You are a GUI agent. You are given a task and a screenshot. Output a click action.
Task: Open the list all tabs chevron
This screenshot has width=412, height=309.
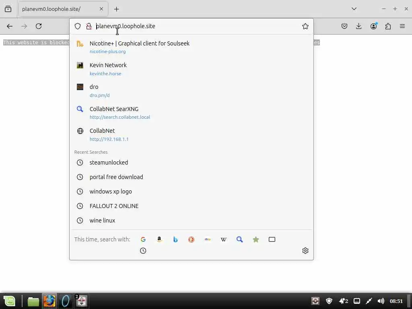click(354, 9)
